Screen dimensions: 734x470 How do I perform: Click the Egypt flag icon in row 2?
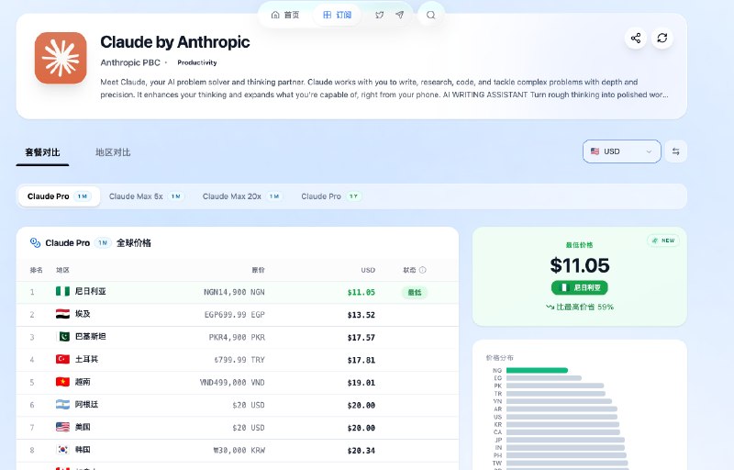tap(62, 314)
